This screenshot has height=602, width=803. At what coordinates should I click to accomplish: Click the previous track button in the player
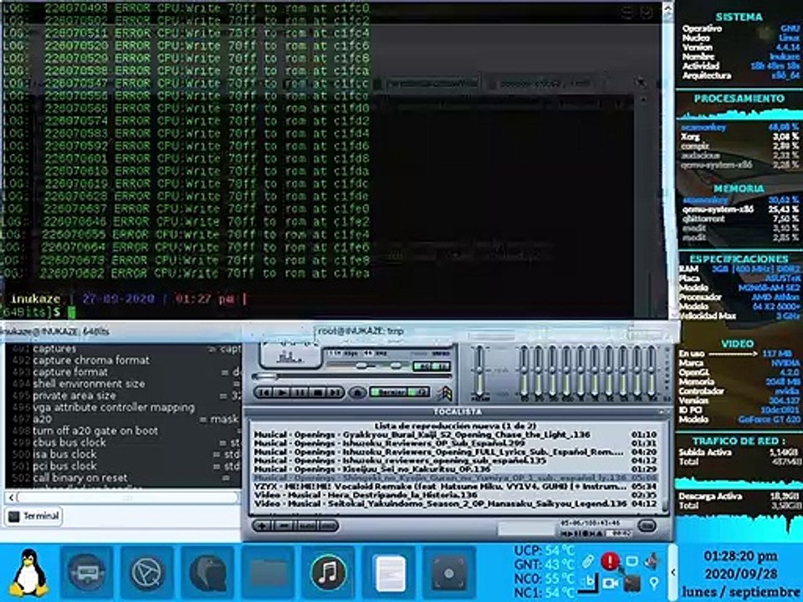coord(264,393)
